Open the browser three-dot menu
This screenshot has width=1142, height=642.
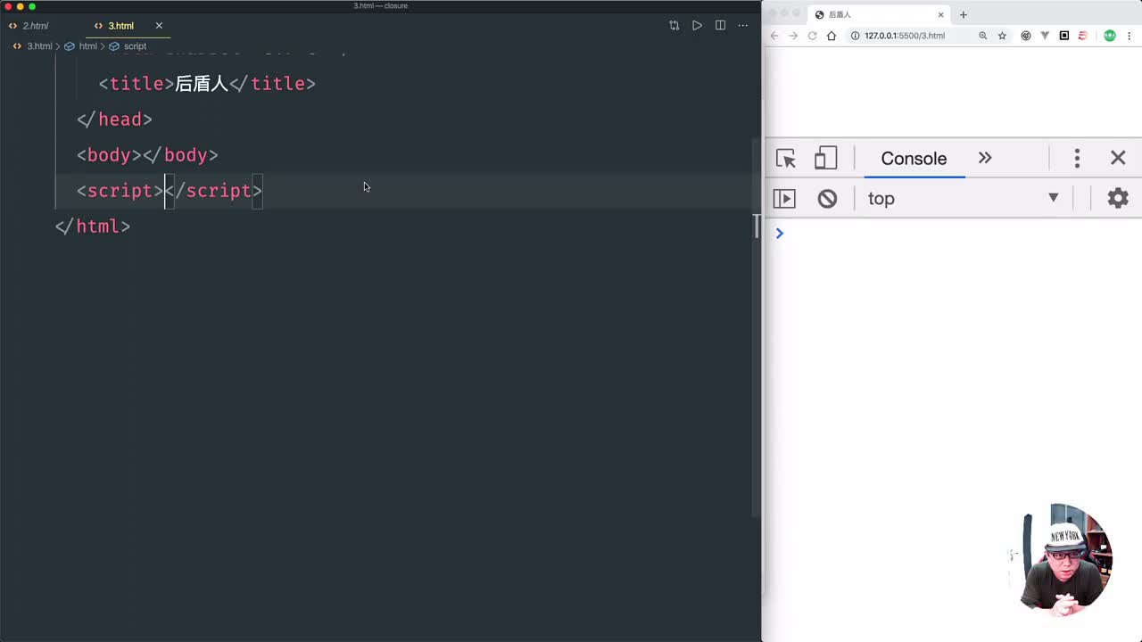1130,36
